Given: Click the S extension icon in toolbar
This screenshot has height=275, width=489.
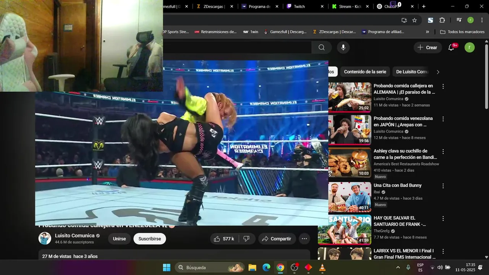Looking at the screenshot, I should [x=431, y=20].
